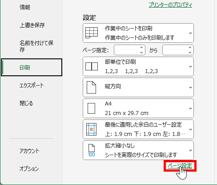Open the 縦方向 orientation dropdown
Screen dimensions: 217x185
coord(138,87)
